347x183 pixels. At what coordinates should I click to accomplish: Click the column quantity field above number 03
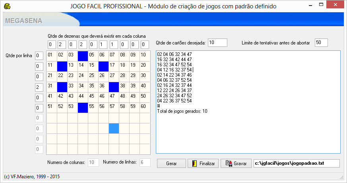click(x=72, y=44)
